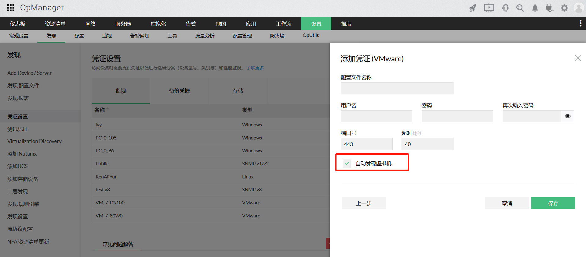Select the 发现 sub-tab
The image size is (586, 257).
tap(51, 36)
